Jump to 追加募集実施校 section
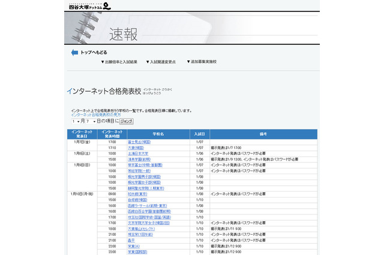 202,62
